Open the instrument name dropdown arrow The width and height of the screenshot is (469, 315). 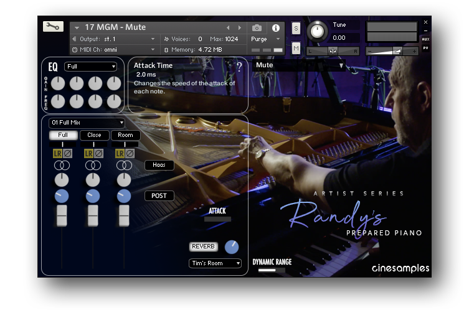click(77, 28)
